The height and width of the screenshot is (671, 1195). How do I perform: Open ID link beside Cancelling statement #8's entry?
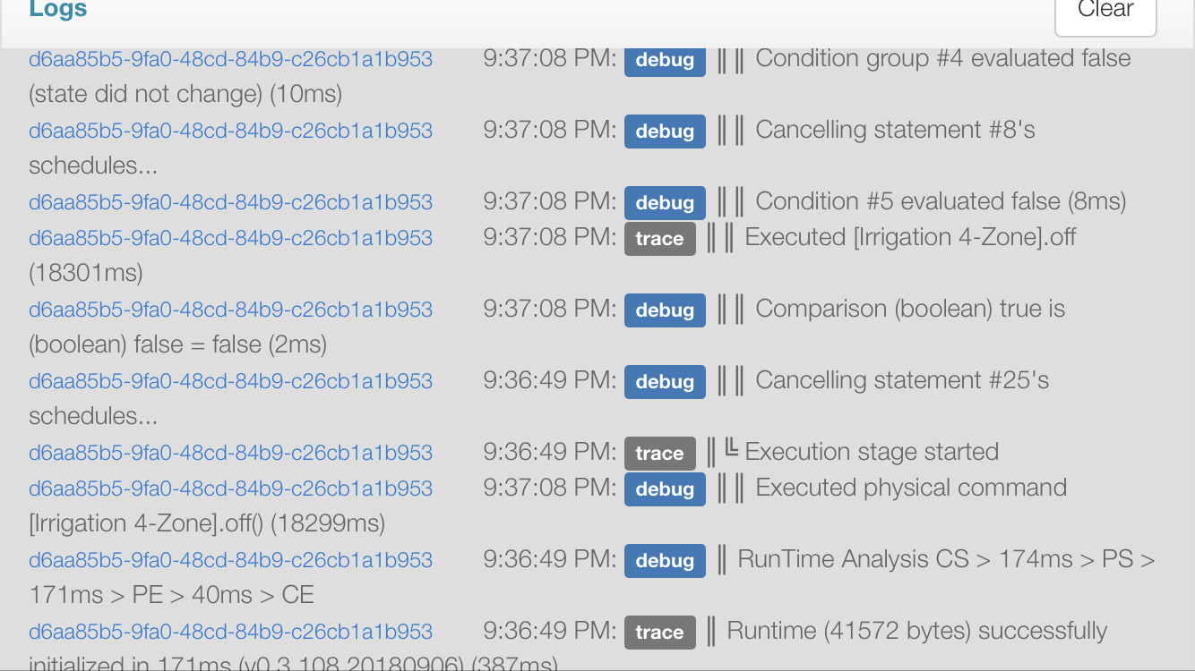coord(231,131)
